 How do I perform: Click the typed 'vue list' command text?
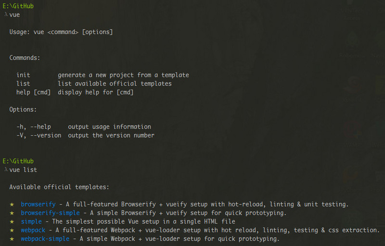point(23,170)
